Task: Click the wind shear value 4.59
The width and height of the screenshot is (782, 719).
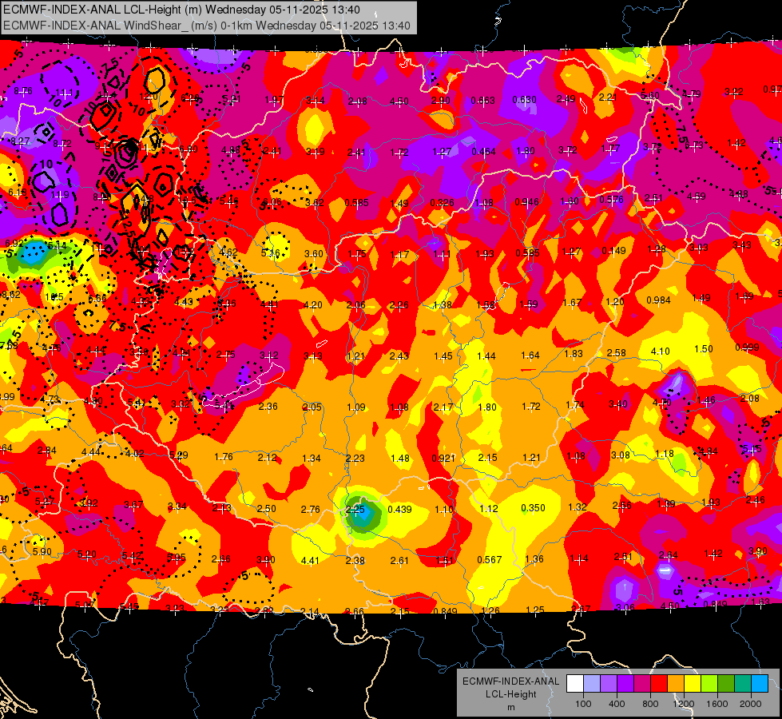Action: pos(696,197)
